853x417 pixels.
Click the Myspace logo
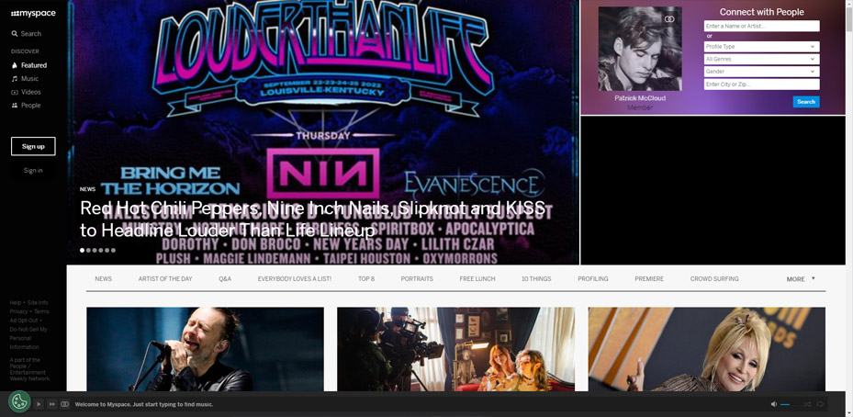33,13
